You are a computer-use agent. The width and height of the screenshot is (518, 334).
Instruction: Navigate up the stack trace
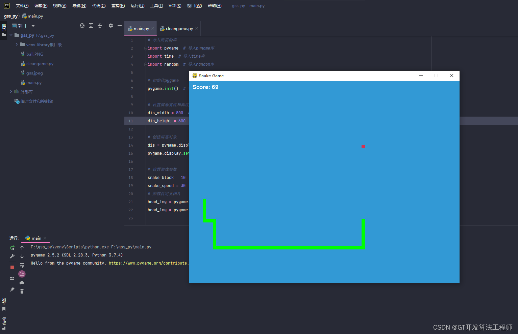pos(22,248)
